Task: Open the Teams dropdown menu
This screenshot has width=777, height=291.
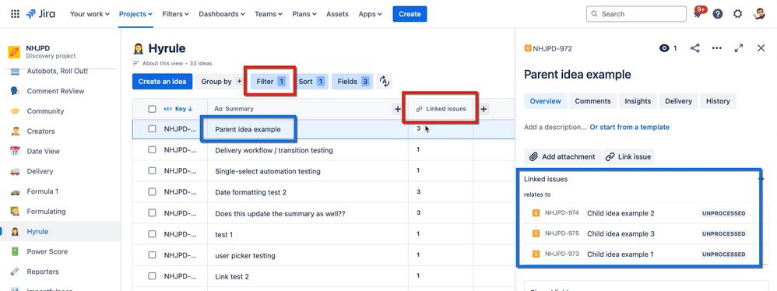Action: click(269, 14)
